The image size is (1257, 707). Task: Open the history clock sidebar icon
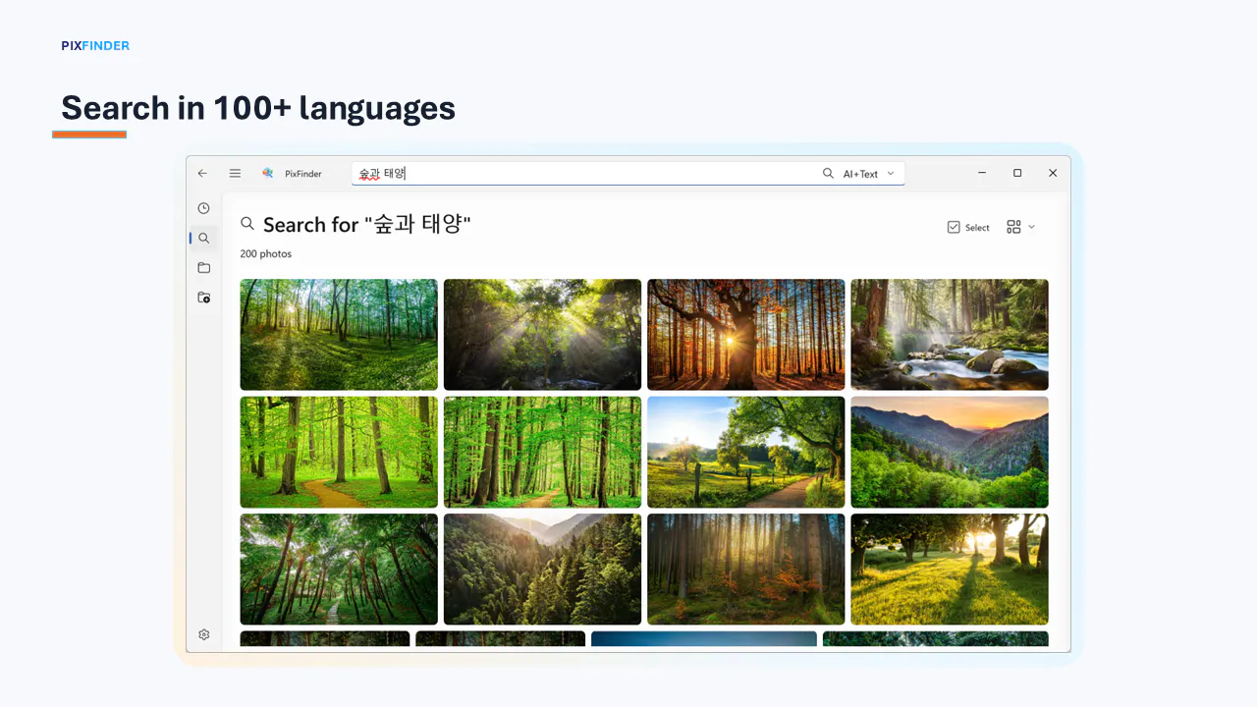203,208
